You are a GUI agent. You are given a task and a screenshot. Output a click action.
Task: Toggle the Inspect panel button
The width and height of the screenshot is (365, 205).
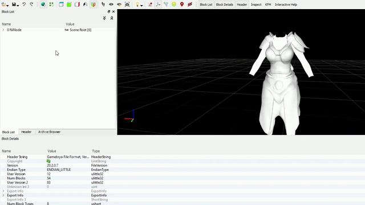[256, 5]
